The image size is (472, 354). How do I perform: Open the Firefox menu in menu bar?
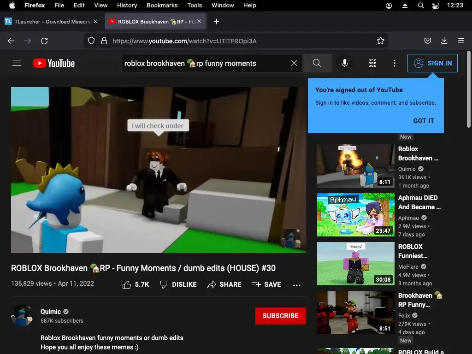click(35, 5)
